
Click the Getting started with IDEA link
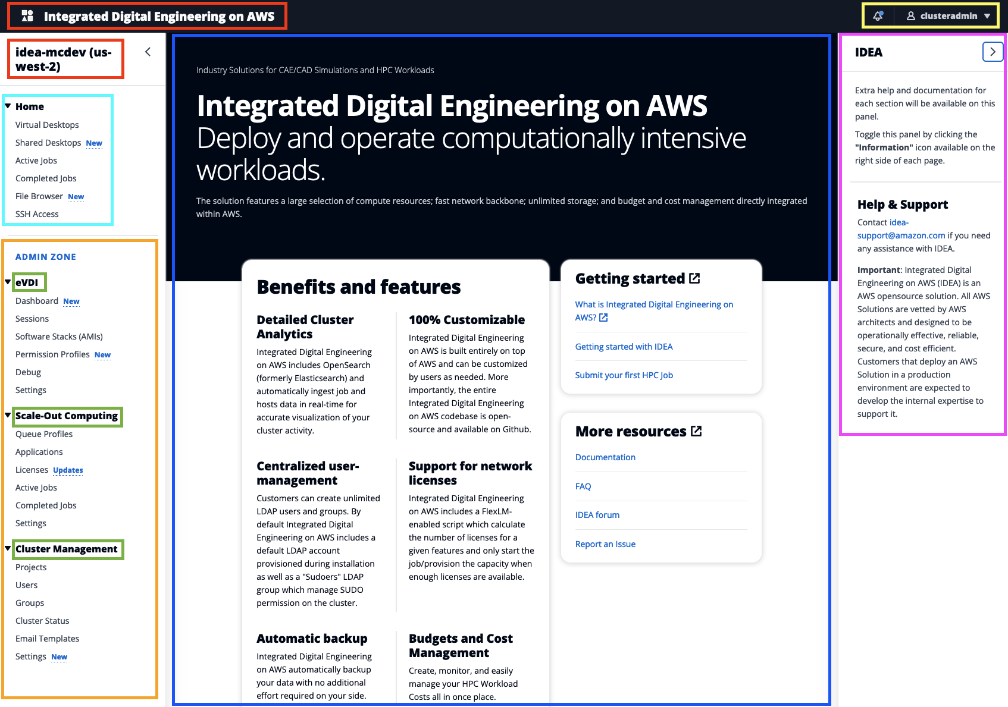(624, 347)
